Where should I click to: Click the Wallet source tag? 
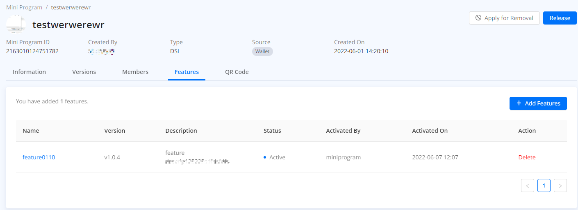click(262, 51)
